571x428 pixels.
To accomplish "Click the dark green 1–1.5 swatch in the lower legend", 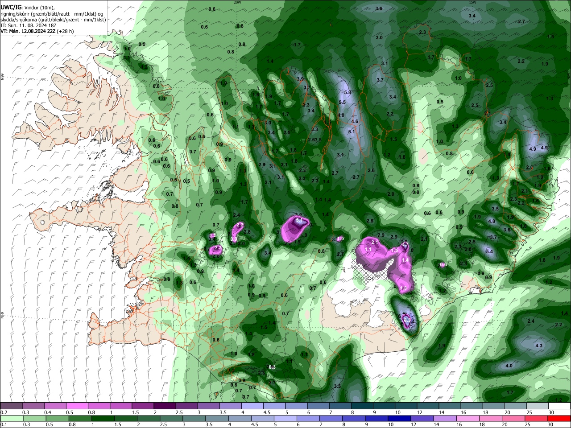I will click(x=103, y=418).
